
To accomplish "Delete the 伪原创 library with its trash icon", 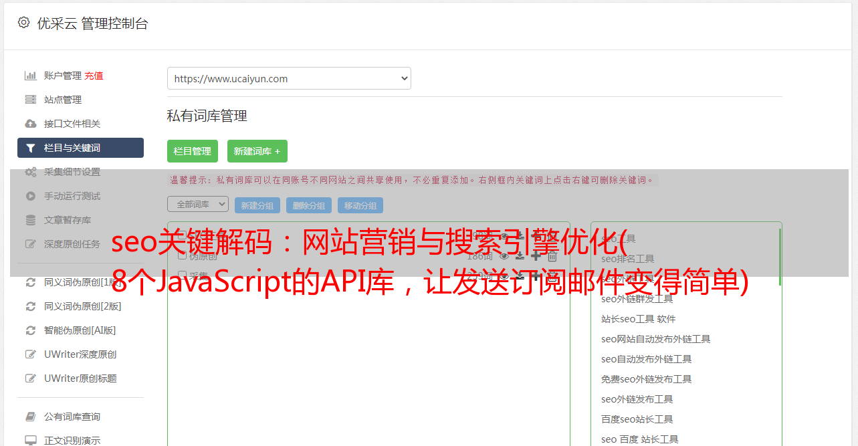I will click(x=552, y=255).
